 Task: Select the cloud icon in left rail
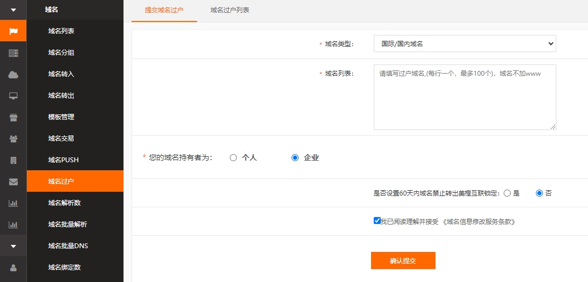point(13,75)
